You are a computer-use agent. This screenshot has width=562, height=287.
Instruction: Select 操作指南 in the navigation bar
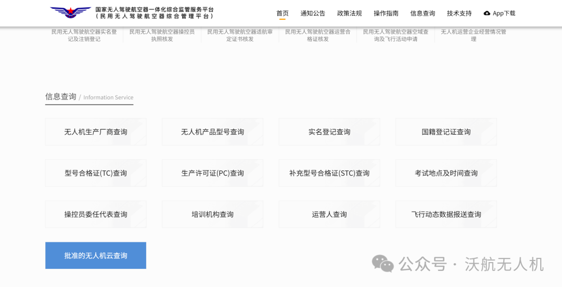(386, 14)
